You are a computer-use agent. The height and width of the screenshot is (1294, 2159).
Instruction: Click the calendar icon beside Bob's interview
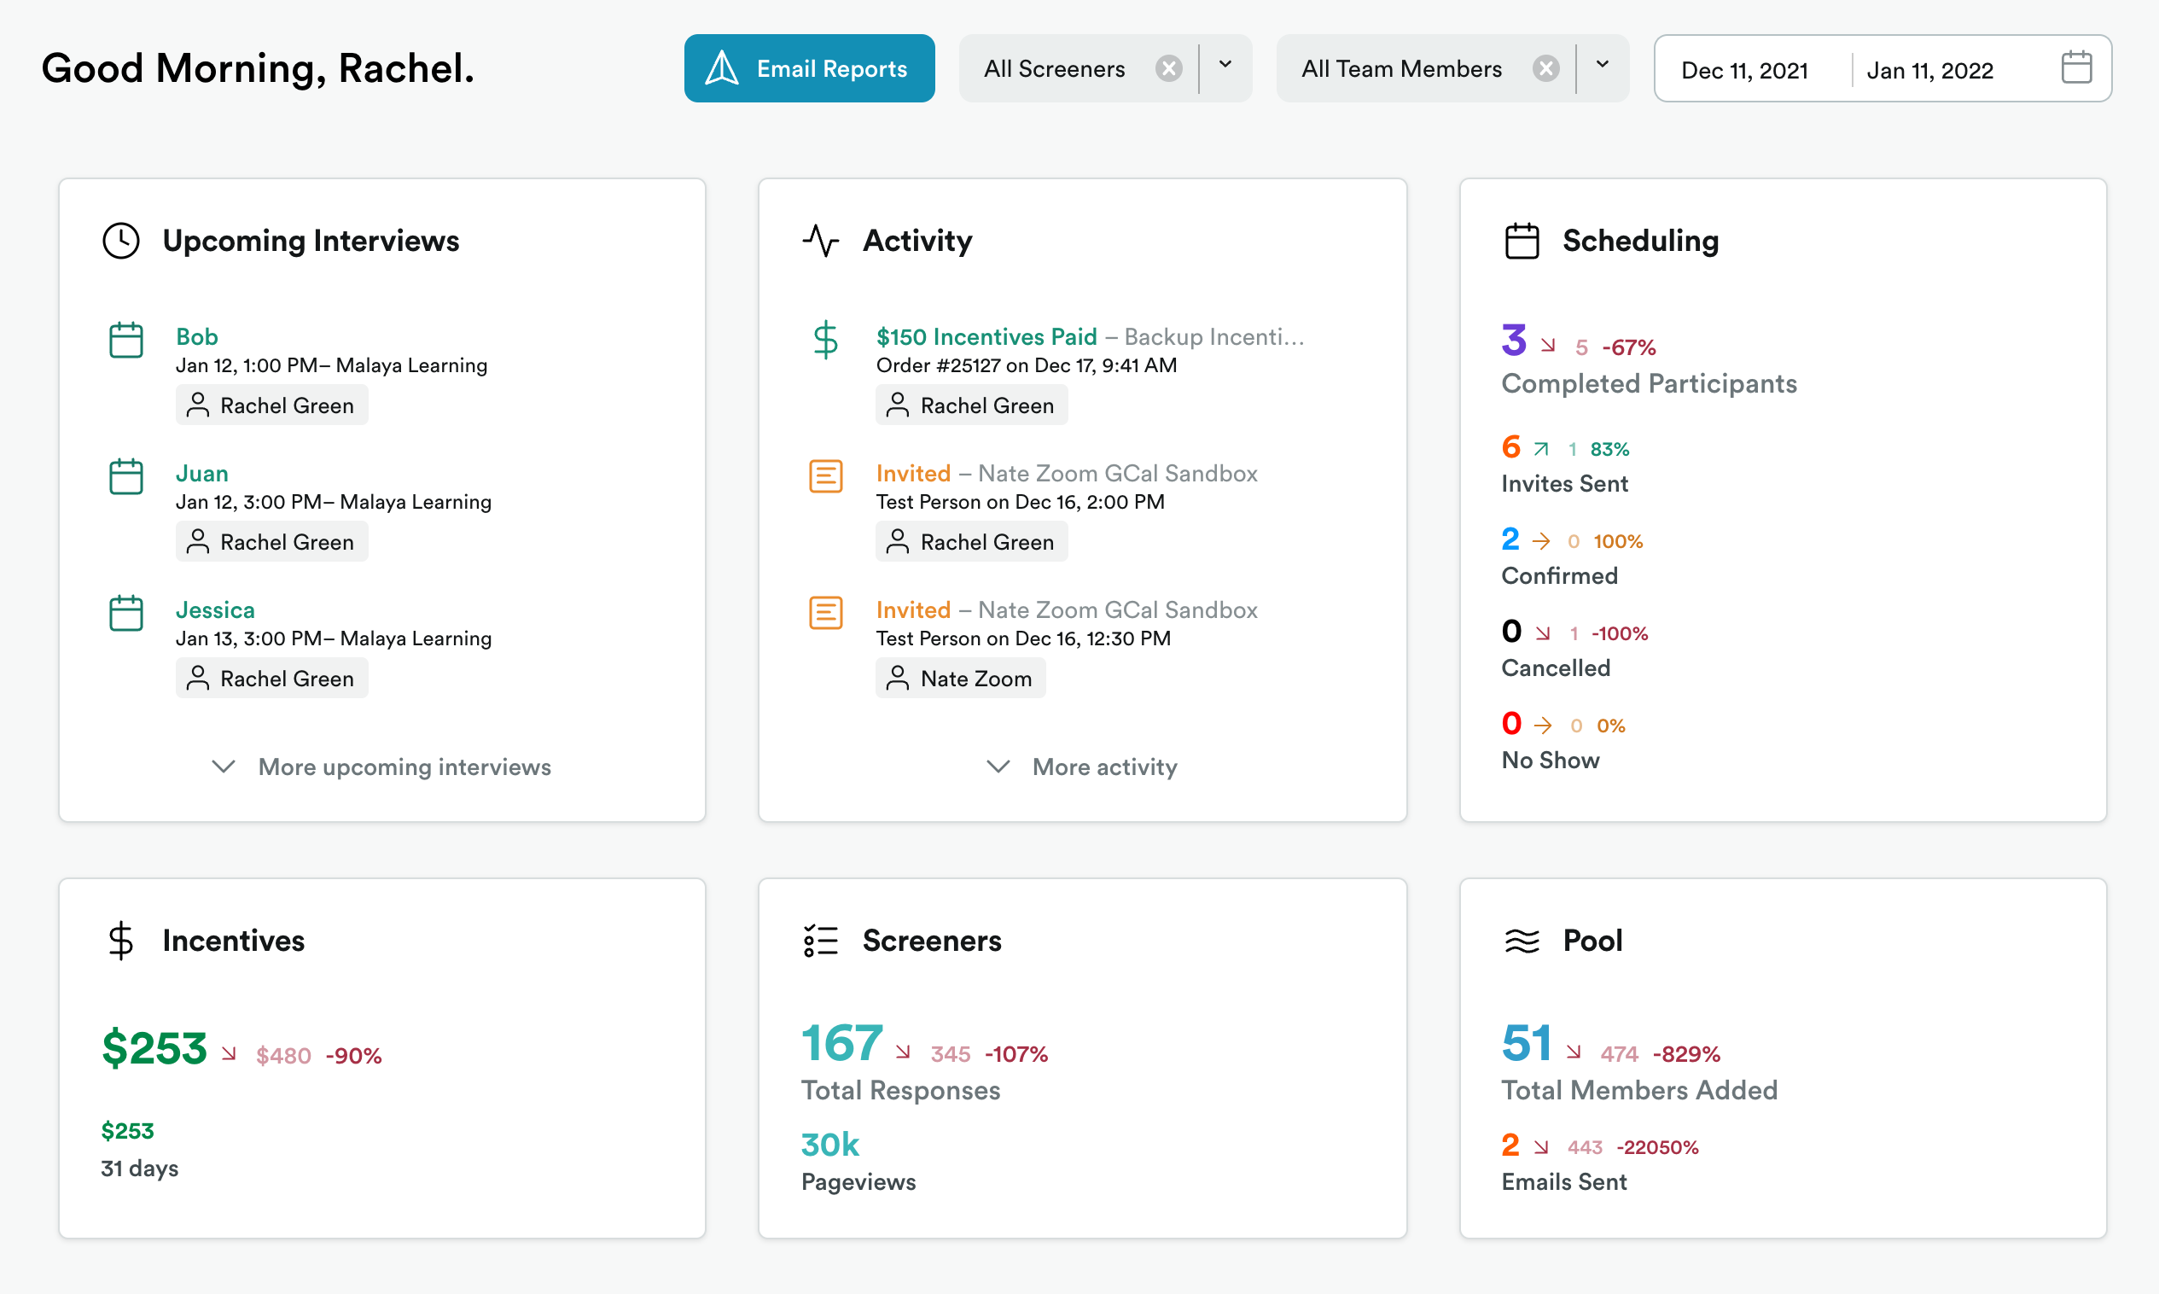[x=125, y=340]
